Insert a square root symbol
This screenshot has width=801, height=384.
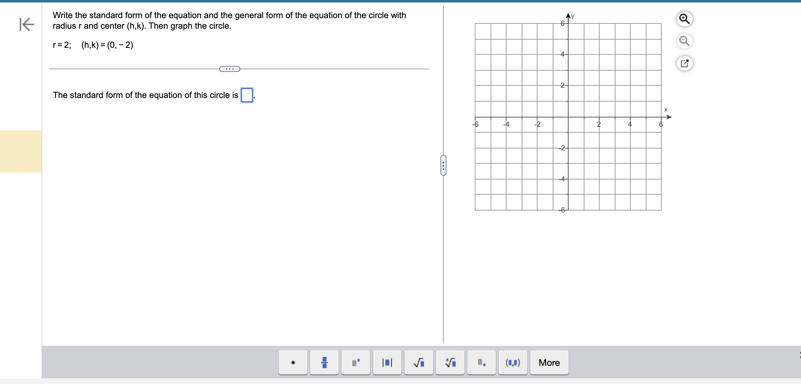[418, 363]
